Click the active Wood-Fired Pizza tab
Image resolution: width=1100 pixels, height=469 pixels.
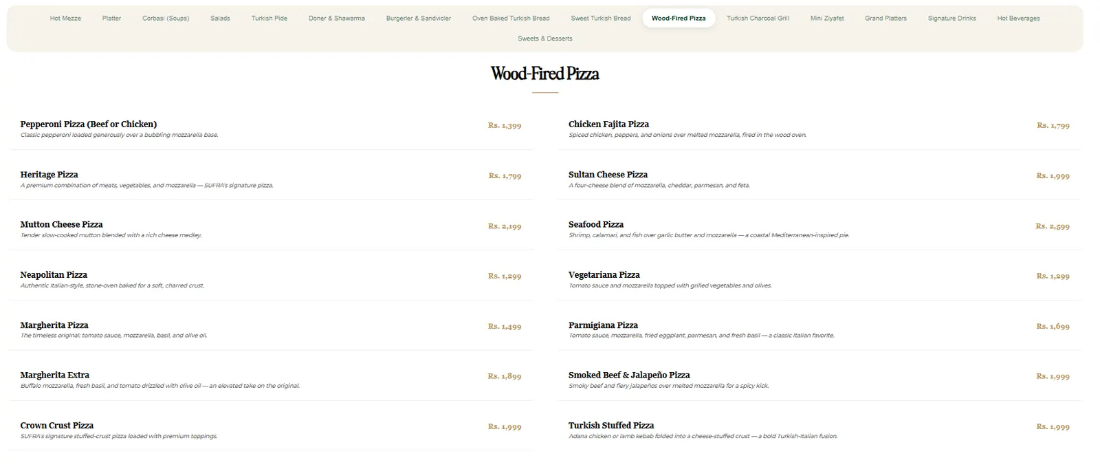pyautogui.click(x=679, y=19)
